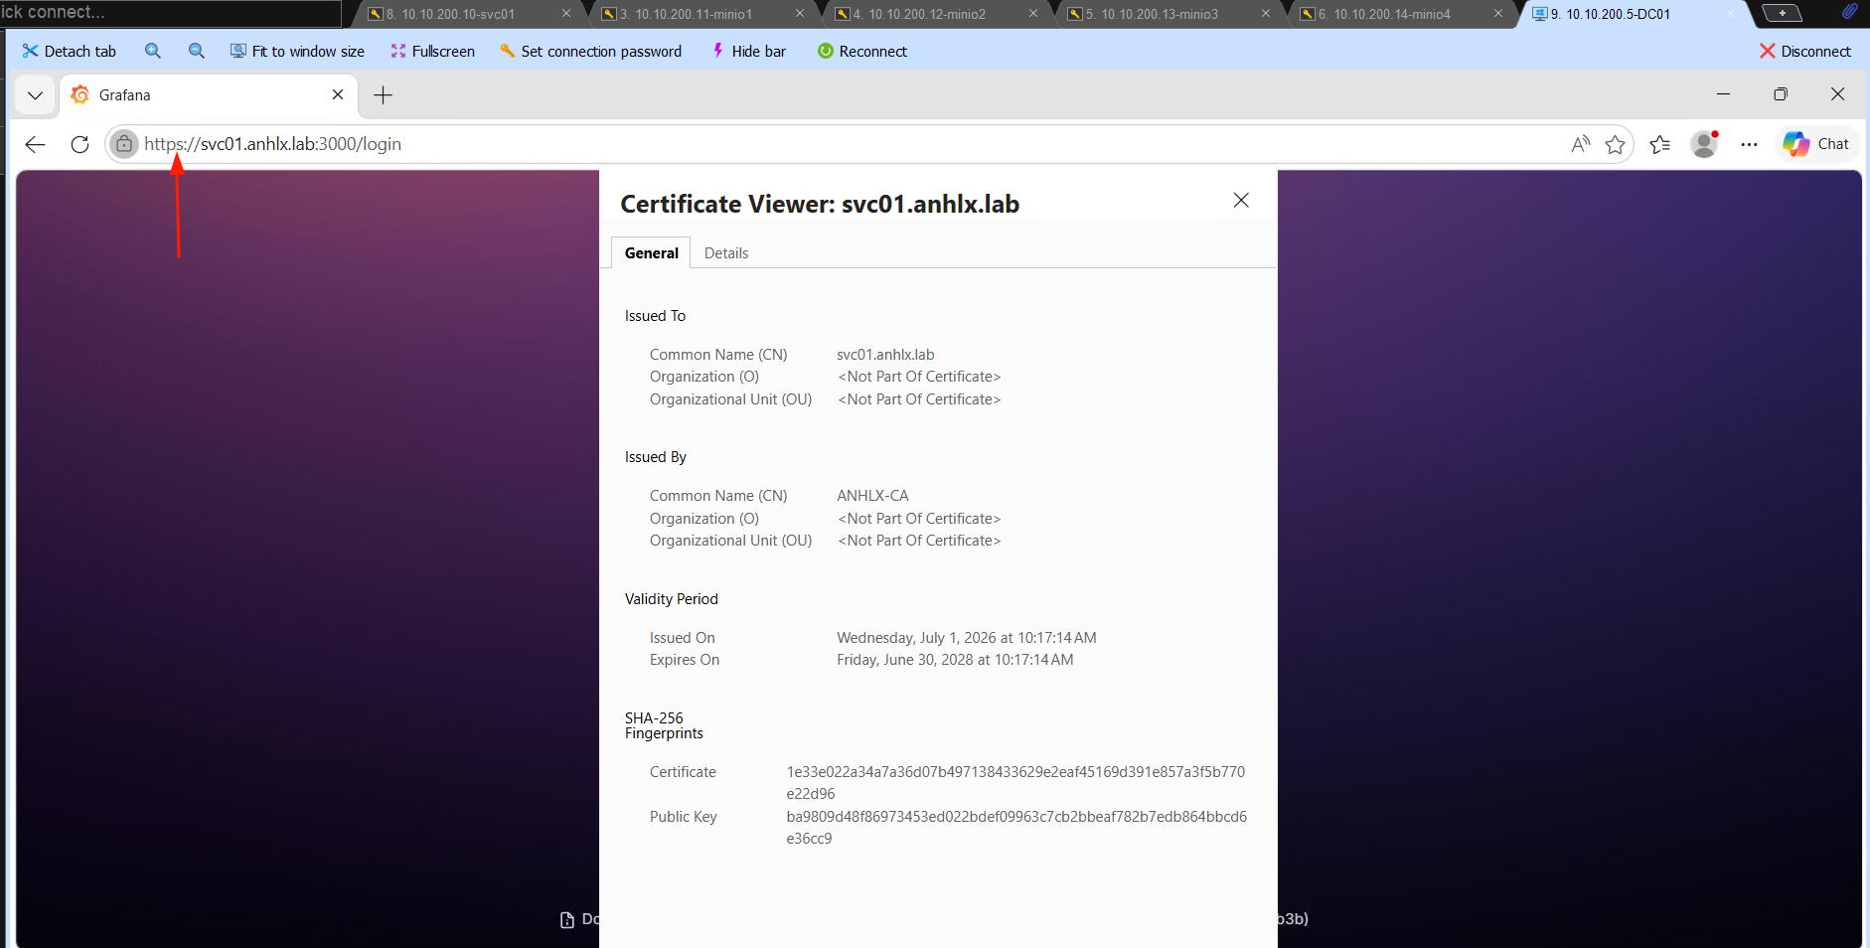1870x948 pixels.
Task: Close the 10.10.200.10-svc01 session tab
Action: [x=566, y=14]
